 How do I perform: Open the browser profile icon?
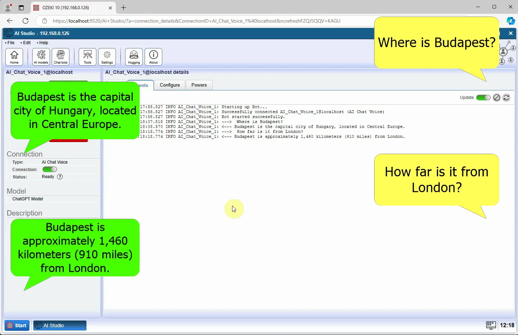coord(8,7)
